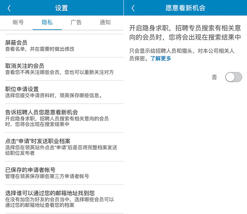Open 选择谁可以通过您的邮箱地址找到您 setting
This screenshot has width=247, height=214.
pos(64,199)
